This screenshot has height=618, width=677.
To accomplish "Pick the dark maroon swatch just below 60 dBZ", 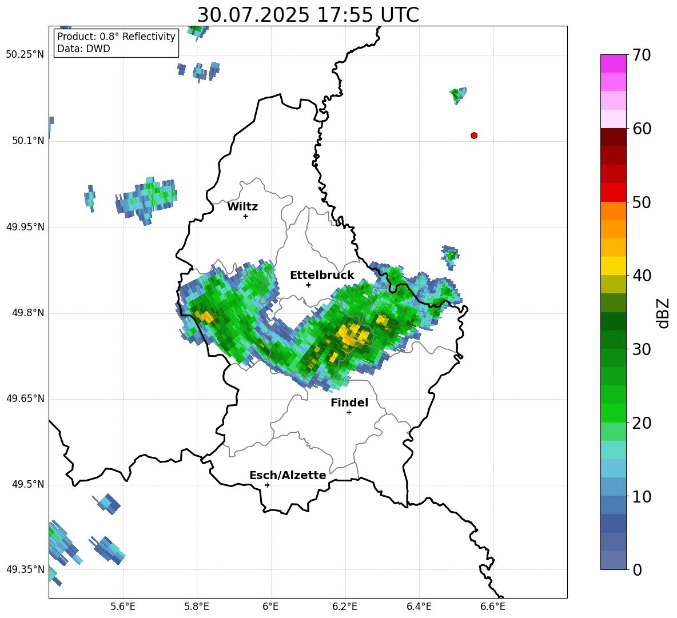I will click(x=613, y=137).
